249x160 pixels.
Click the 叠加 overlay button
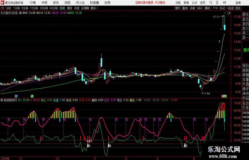coord(185,8)
